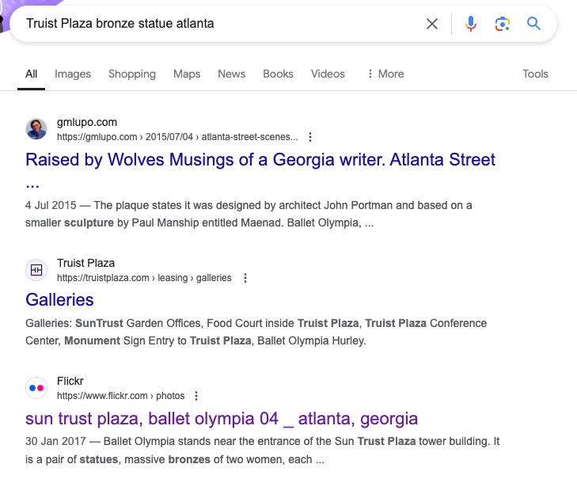The height and width of the screenshot is (483, 577).
Task: Click the truistplaza.com leasing galleries URL
Action: [x=144, y=278]
